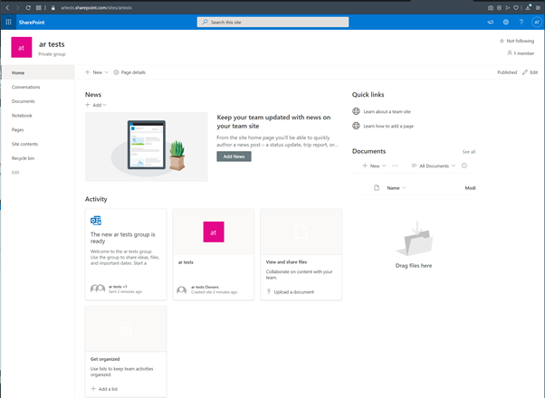Open the 1 member link
The width and height of the screenshot is (545, 398).
click(x=521, y=53)
